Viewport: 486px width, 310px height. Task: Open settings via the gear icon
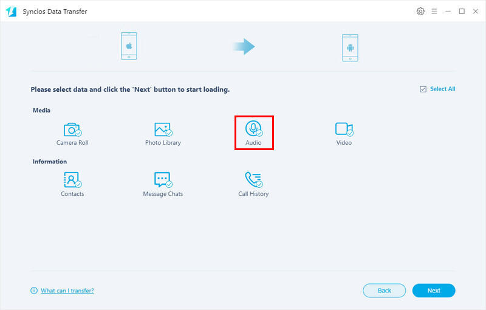pos(420,12)
